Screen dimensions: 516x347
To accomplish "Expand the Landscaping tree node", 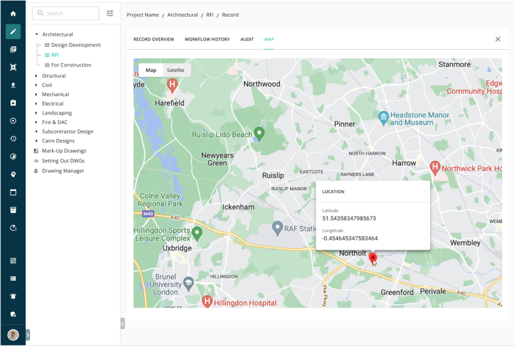I will [x=36, y=113].
